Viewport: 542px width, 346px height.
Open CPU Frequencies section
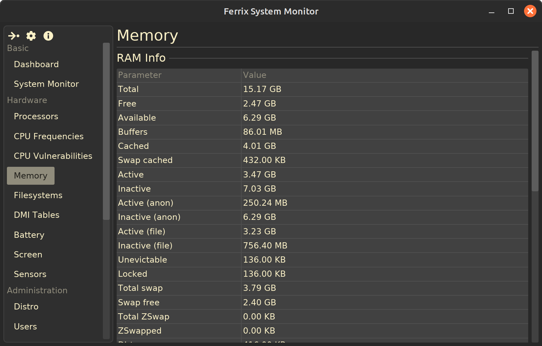point(49,136)
